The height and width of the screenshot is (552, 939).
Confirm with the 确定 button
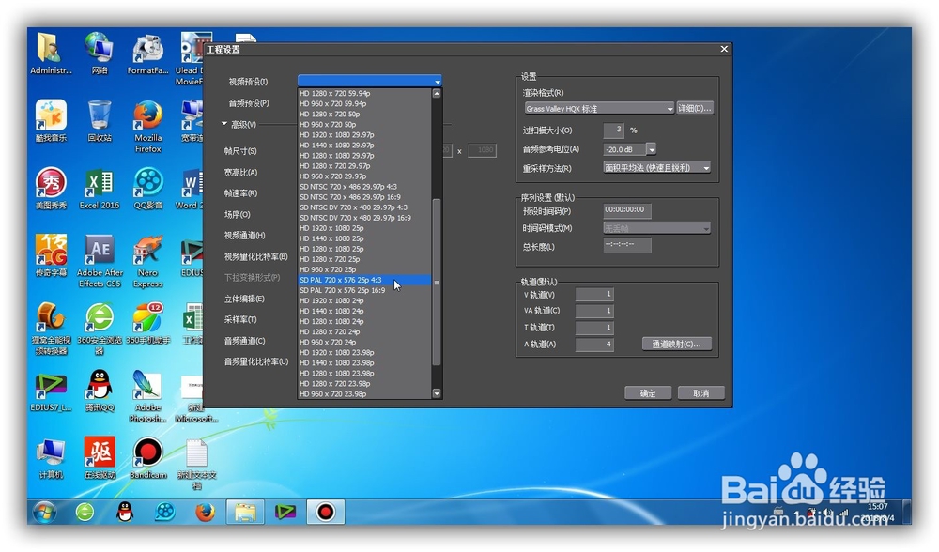648,393
